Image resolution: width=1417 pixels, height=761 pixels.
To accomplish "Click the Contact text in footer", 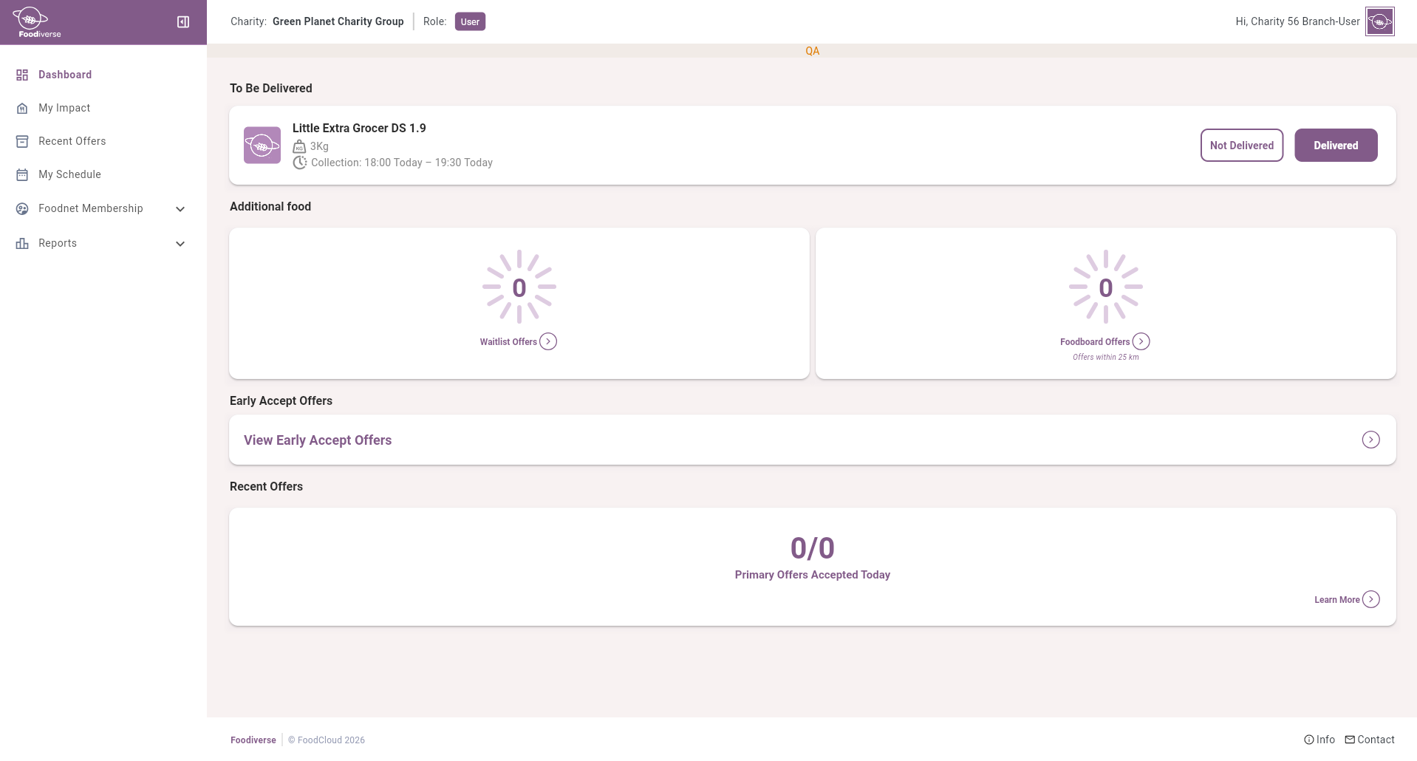I will tap(1376, 740).
